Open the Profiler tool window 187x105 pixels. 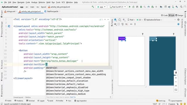pos(60,101)
